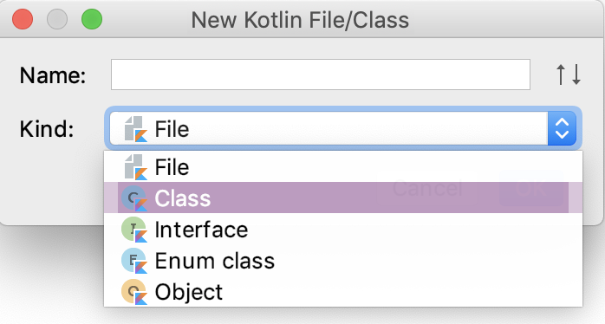The height and width of the screenshot is (324, 605).
Task: Click the Kind: label text
Action: (x=47, y=129)
